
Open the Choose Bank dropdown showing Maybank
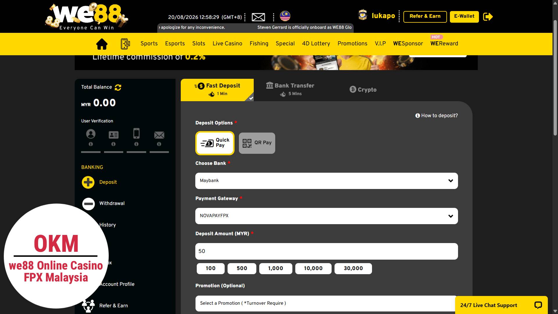coord(326,181)
